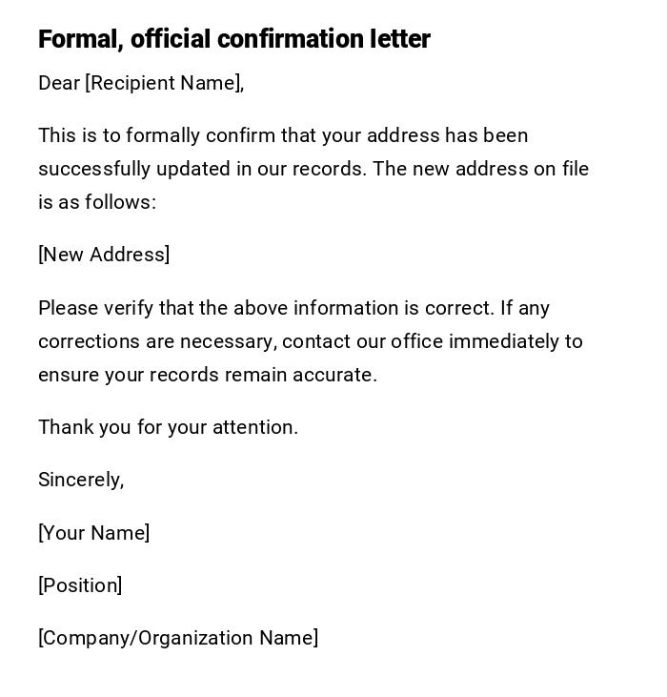Click 'Thank you for your attention.'
667x697 pixels.
(168, 427)
